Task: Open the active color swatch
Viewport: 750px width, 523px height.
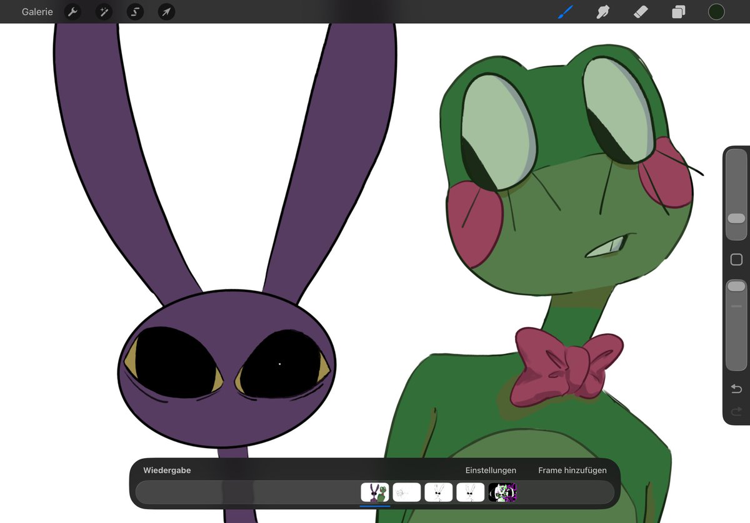Action: (x=716, y=11)
